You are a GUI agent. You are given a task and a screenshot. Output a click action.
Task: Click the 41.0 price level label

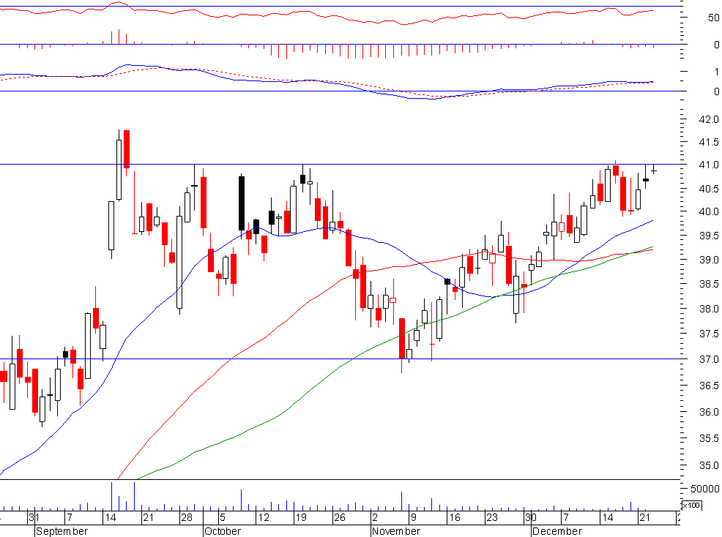tap(709, 165)
